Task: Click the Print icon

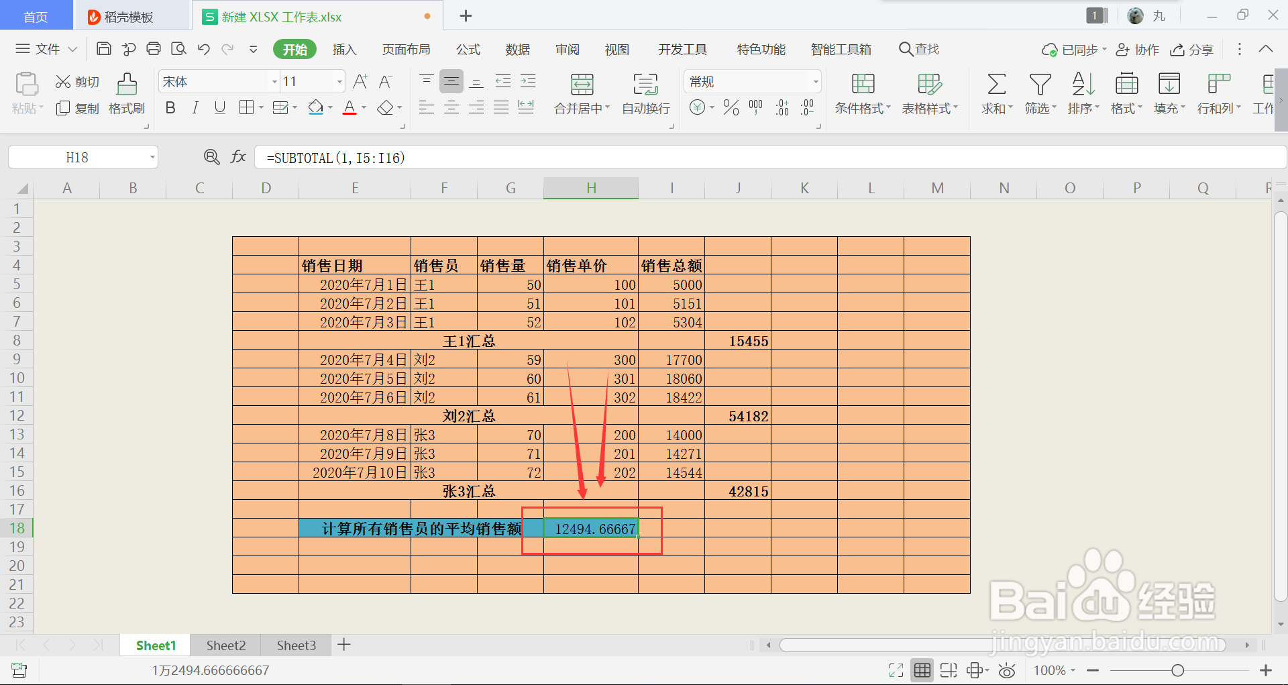Action: pyautogui.click(x=154, y=49)
